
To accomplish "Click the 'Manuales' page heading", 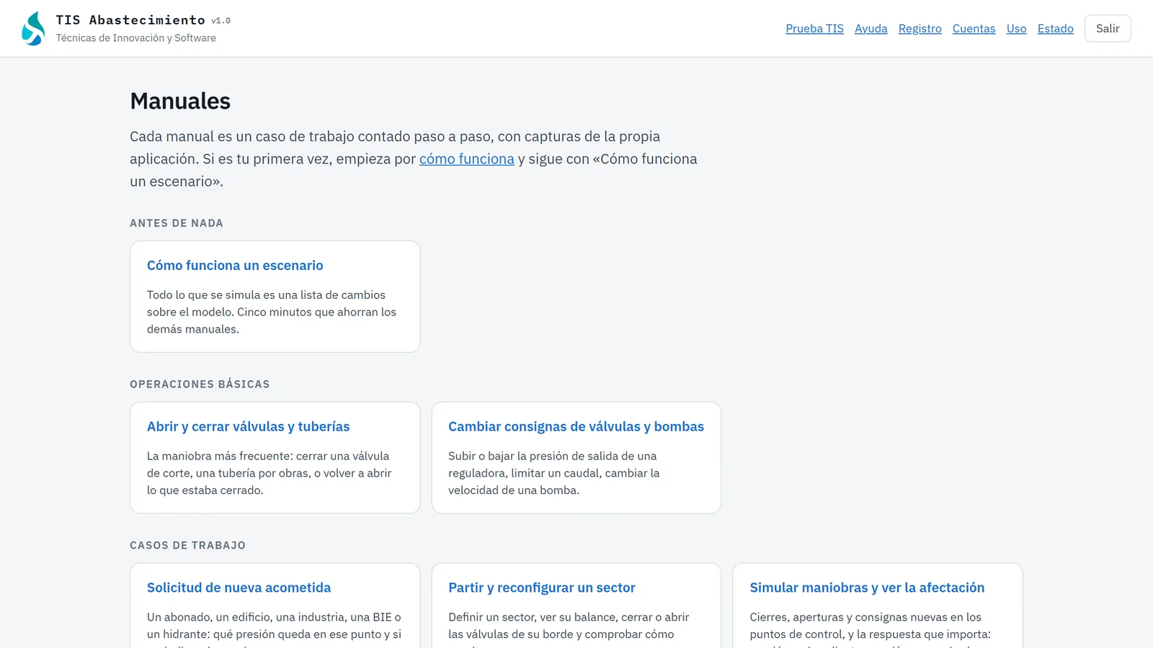I will (180, 101).
